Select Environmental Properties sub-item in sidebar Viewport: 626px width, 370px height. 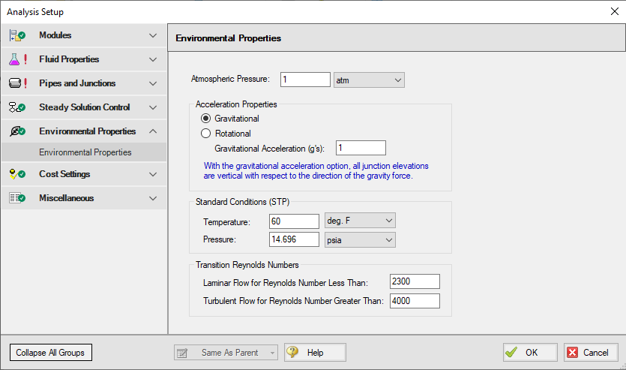pos(85,152)
